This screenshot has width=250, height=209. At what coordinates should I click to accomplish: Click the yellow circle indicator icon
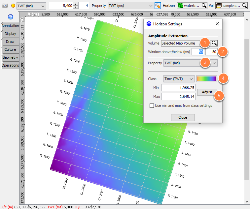tap(13, 6)
